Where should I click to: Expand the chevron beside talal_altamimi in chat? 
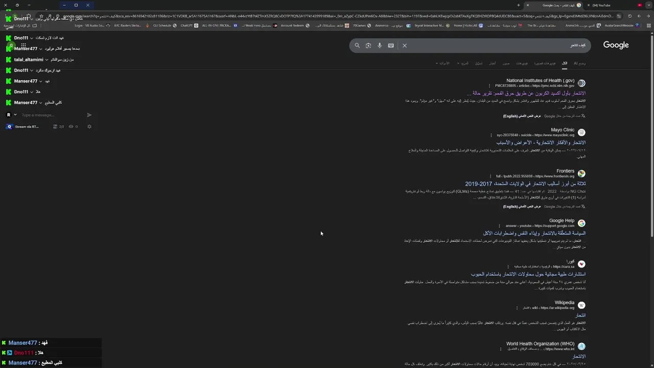click(x=46, y=60)
